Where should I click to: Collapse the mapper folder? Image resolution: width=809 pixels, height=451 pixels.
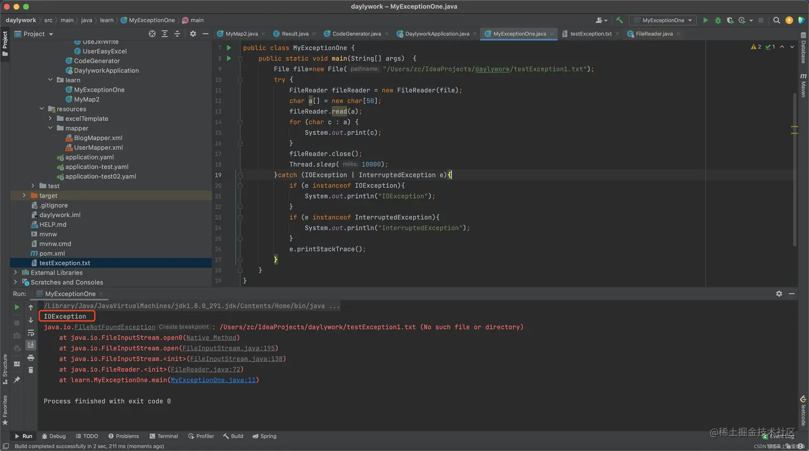50,128
